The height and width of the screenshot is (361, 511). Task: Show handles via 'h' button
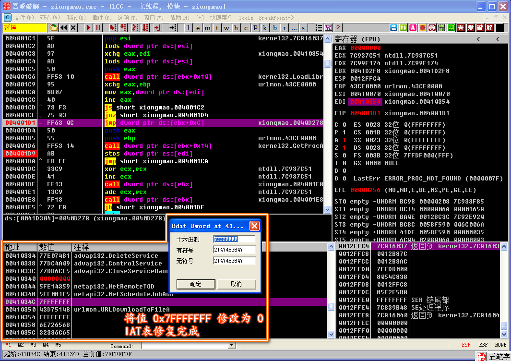(x=236, y=28)
